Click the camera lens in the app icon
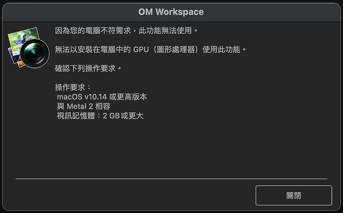This screenshot has width=343, height=213. pyautogui.click(x=35, y=53)
